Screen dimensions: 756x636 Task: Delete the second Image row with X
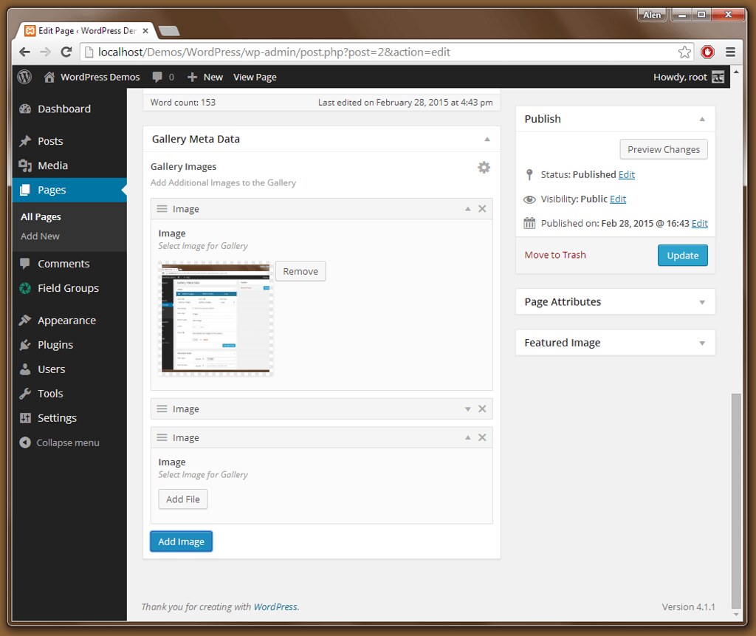[482, 409]
